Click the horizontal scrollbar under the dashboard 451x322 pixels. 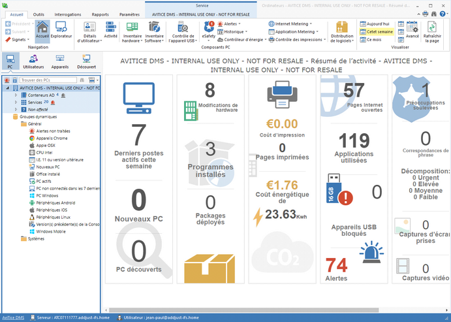click(x=244, y=310)
